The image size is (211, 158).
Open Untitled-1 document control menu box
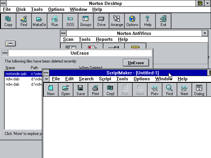coord(46,79)
